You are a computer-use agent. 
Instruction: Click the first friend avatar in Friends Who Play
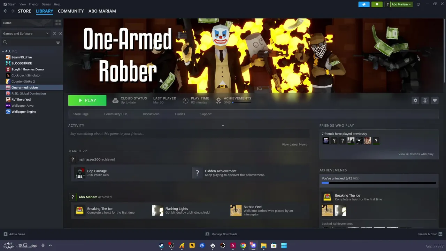[326, 140]
